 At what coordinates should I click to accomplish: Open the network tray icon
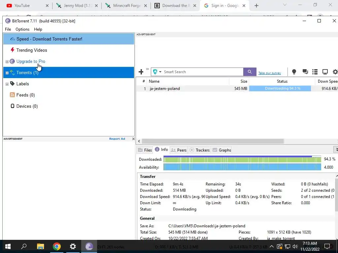click(287, 246)
